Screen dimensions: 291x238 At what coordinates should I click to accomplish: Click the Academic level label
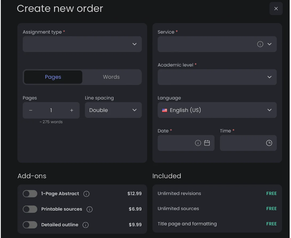pos(176,65)
